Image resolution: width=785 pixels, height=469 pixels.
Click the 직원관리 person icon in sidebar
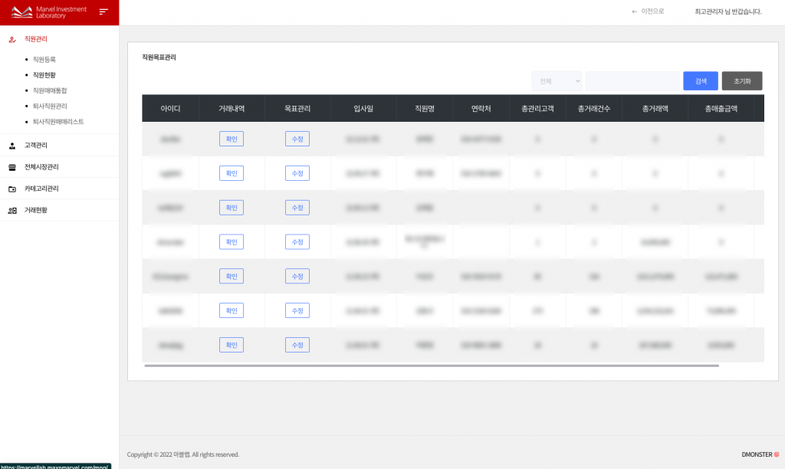point(11,38)
